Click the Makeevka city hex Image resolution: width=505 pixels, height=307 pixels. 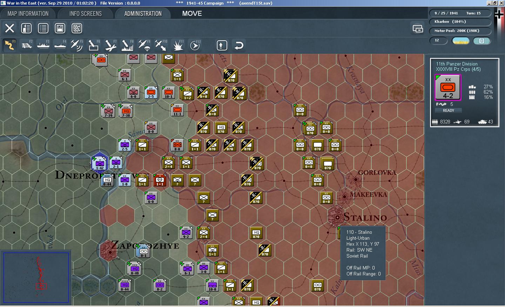[344, 197]
